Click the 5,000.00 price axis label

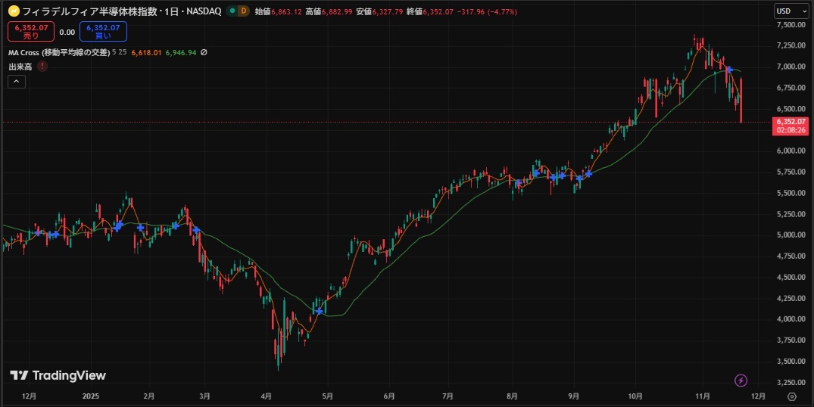tap(791, 235)
